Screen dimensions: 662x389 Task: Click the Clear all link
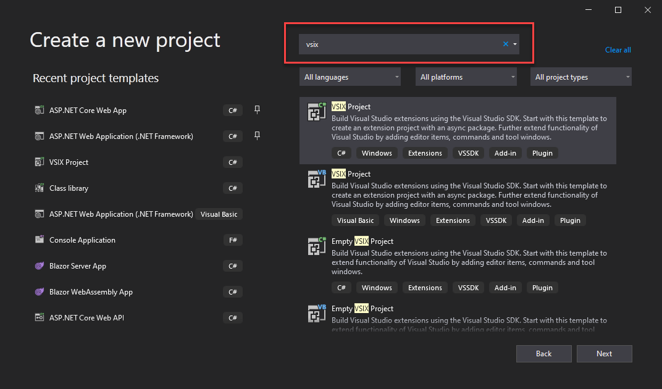(618, 50)
